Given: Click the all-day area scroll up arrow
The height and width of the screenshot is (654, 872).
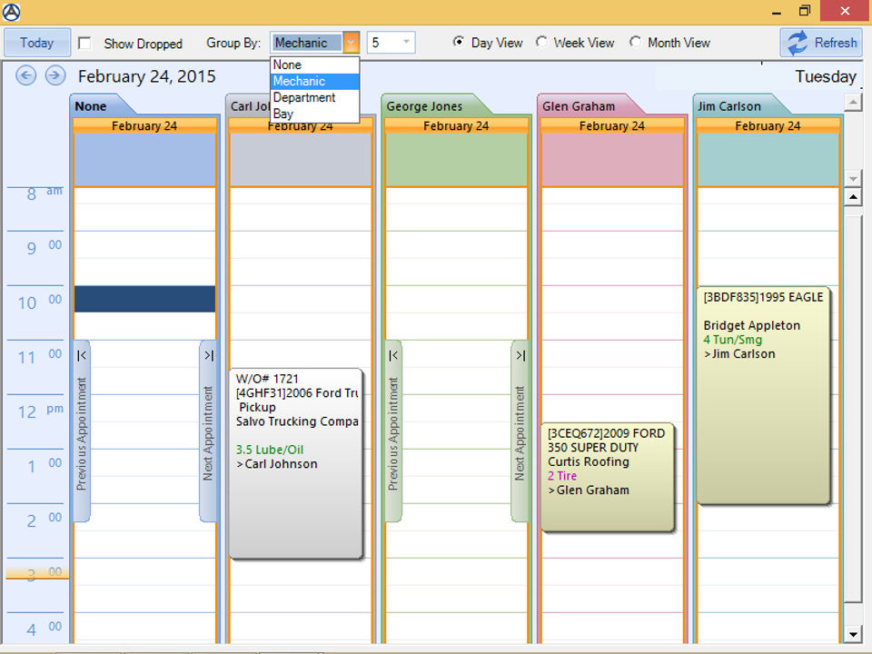Looking at the screenshot, I should click(x=853, y=103).
